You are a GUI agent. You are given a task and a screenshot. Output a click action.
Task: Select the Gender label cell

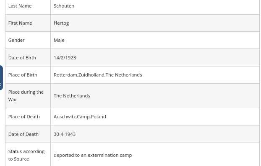(x=28, y=40)
